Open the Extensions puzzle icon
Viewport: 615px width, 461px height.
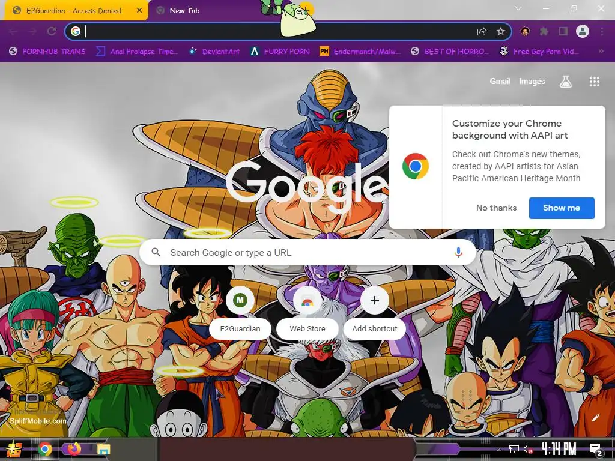pos(544,31)
